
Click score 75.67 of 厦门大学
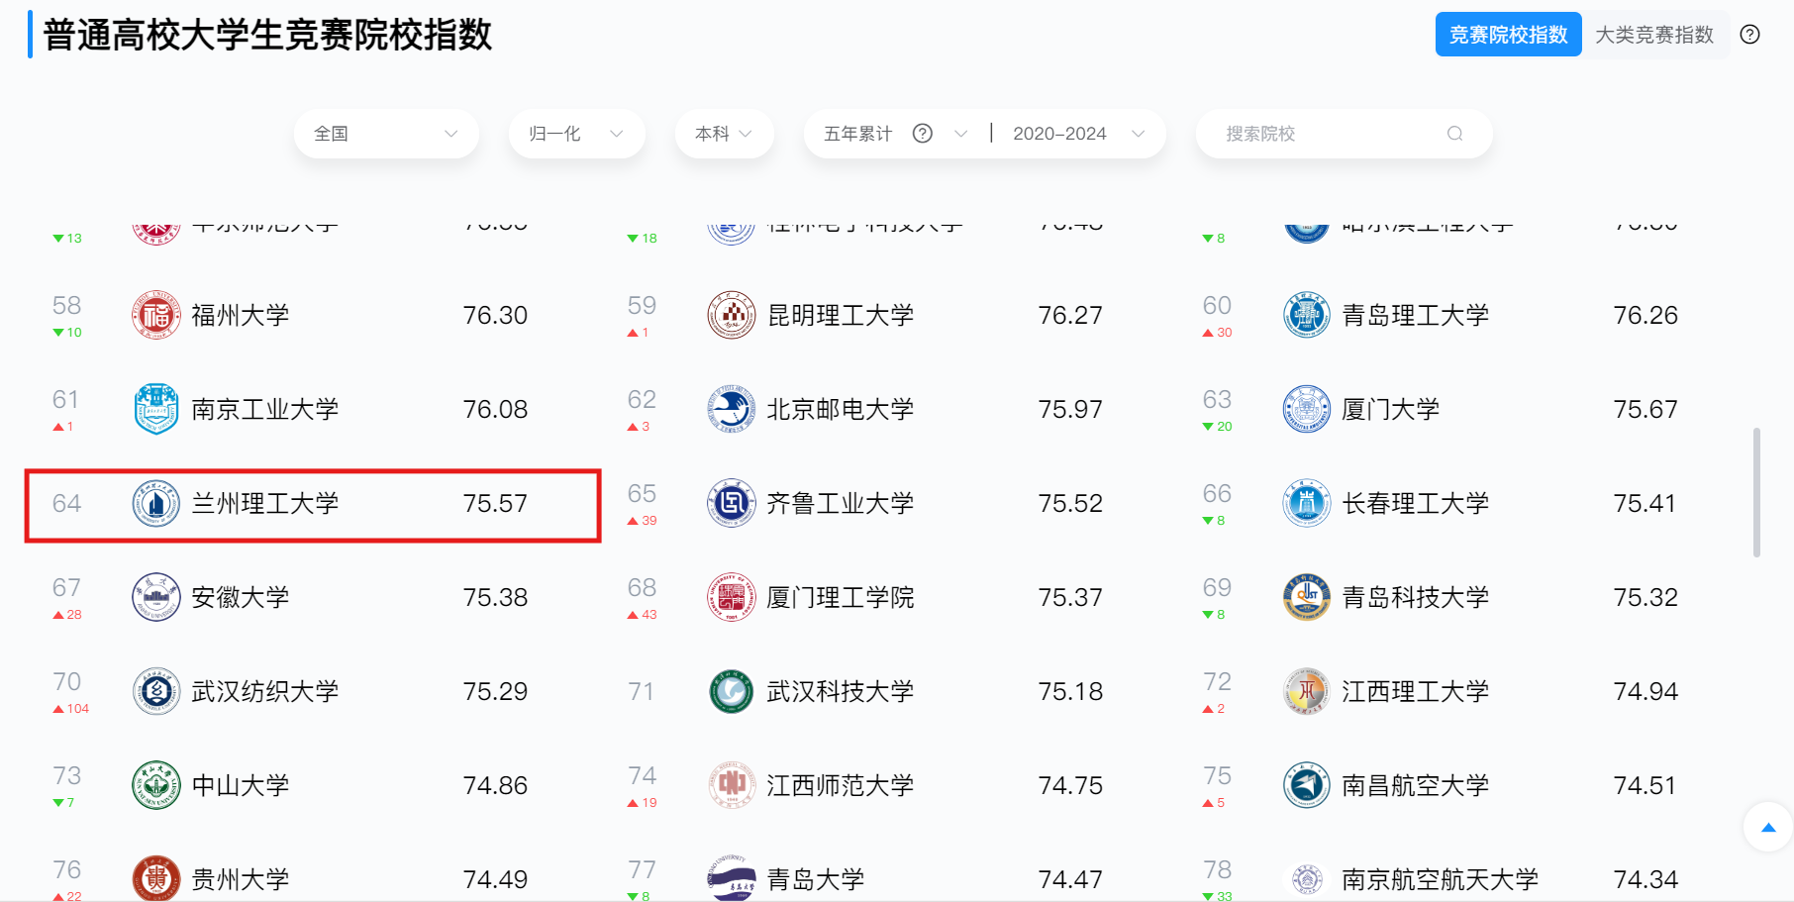(1645, 409)
